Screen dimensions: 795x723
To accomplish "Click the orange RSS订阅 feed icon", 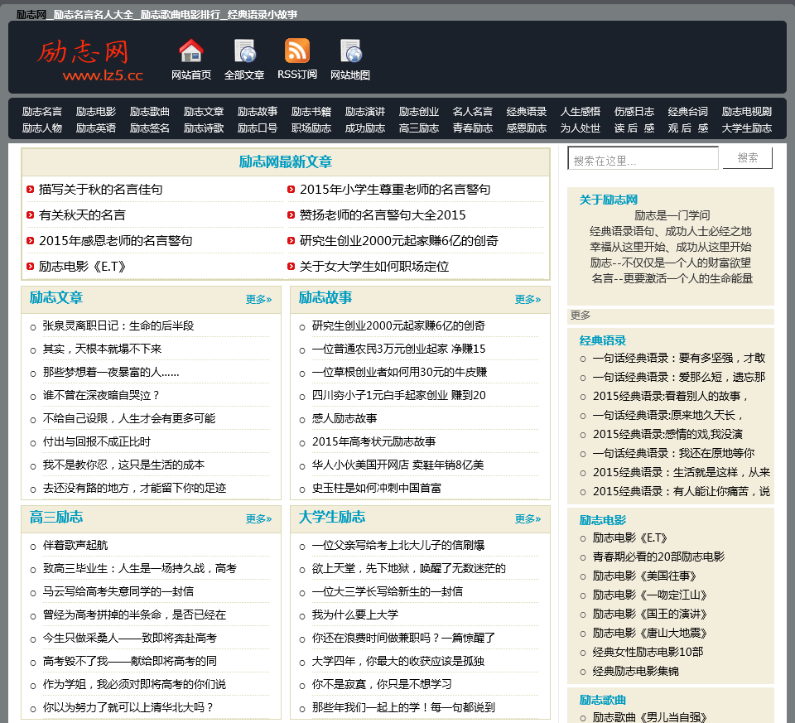I will point(297,51).
